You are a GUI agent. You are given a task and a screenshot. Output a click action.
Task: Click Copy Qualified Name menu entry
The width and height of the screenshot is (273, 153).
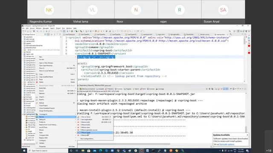point(56,77)
